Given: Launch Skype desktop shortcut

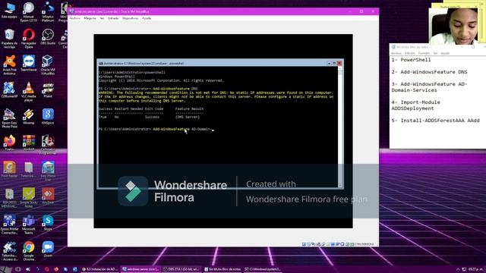Looking at the screenshot, I should pos(48,223).
